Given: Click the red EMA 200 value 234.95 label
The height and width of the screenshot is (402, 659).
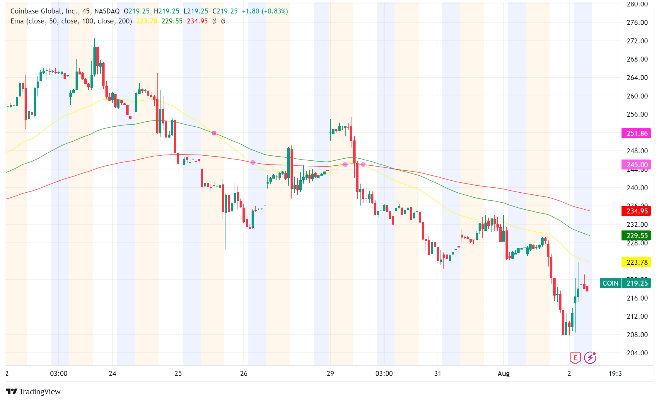Looking at the screenshot, I should (x=636, y=211).
